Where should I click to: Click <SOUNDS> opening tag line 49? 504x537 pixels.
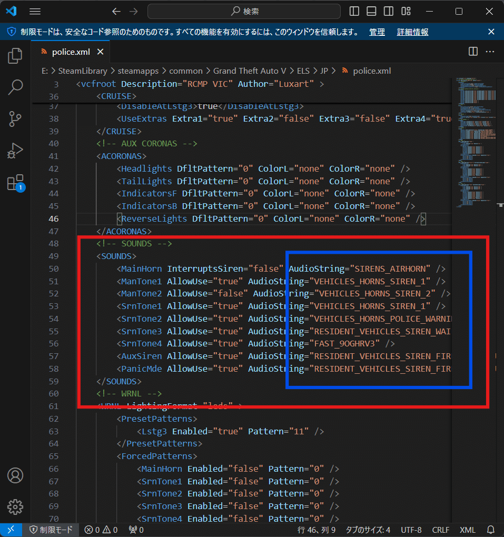pyautogui.click(x=116, y=256)
